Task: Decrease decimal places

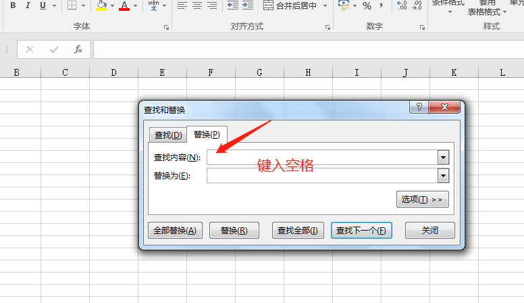Action: pos(417,5)
